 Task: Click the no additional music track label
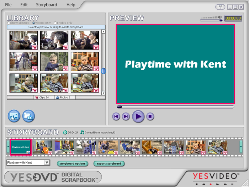[100, 133]
